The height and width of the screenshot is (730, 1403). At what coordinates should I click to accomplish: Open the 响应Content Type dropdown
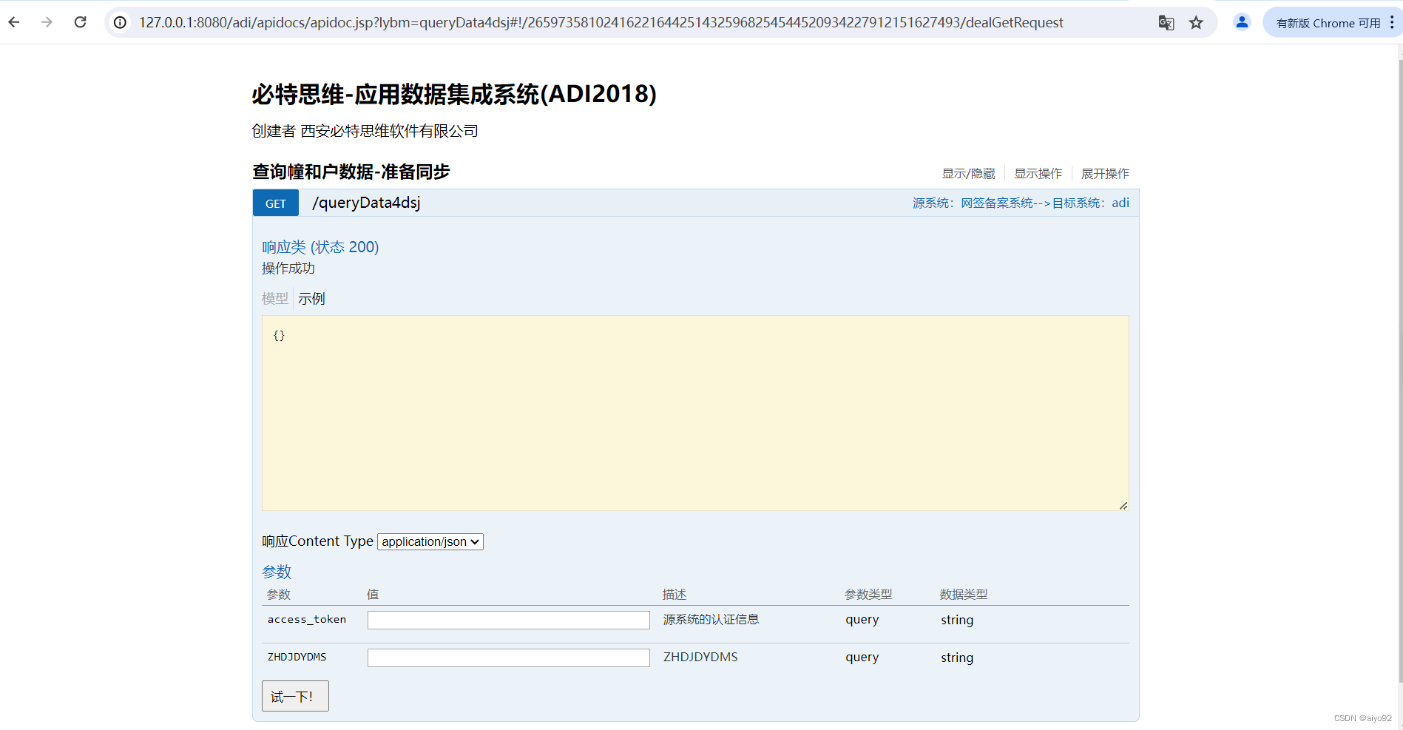(x=430, y=541)
